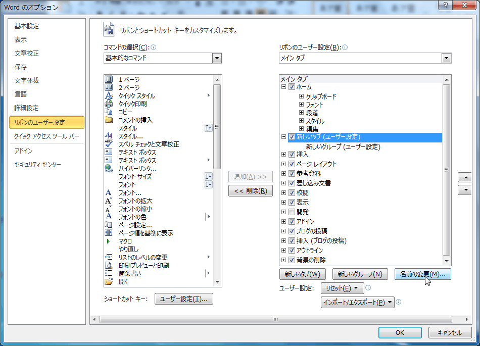480x346 pixels.
Task: Select the フォント... letter A icon
Action: point(109,193)
